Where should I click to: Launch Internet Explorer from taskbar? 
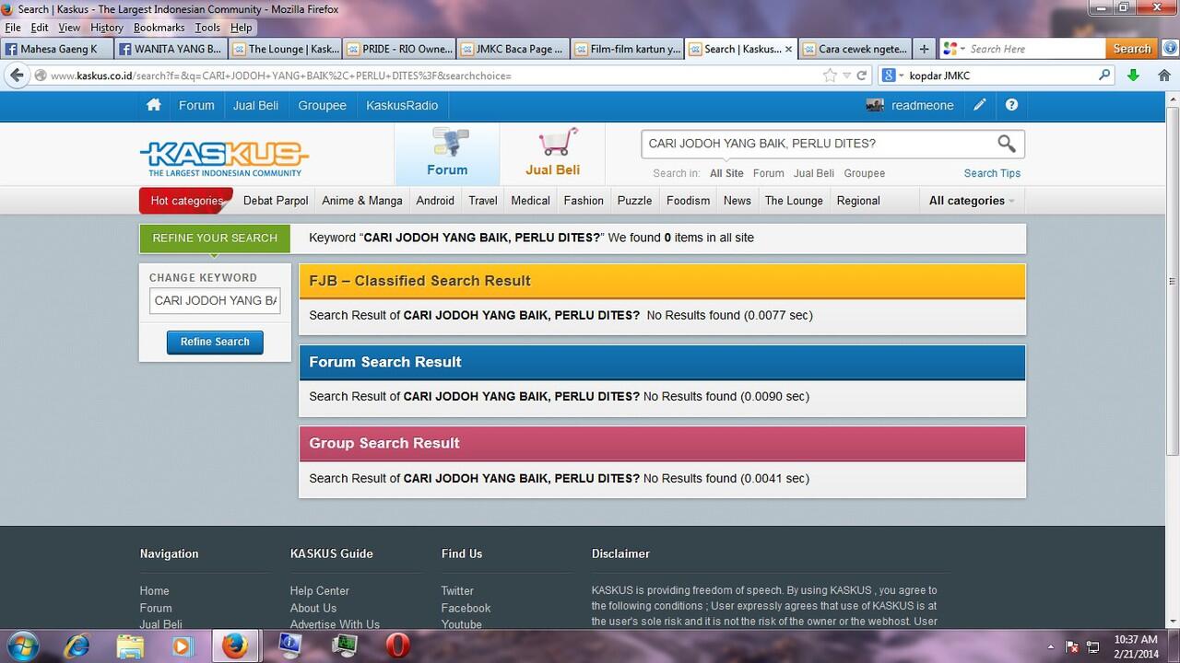[x=76, y=646]
